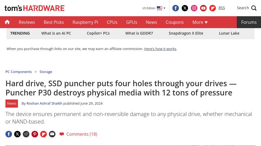Expand the More menu in navigation
This screenshot has height=146, width=261.
click(200, 22)
